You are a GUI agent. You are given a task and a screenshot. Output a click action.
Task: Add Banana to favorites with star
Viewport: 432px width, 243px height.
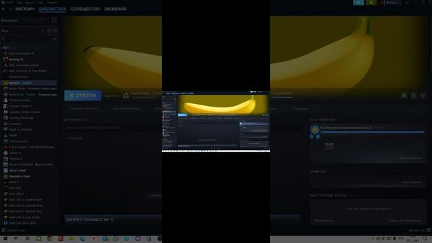(x=423, y=95)
